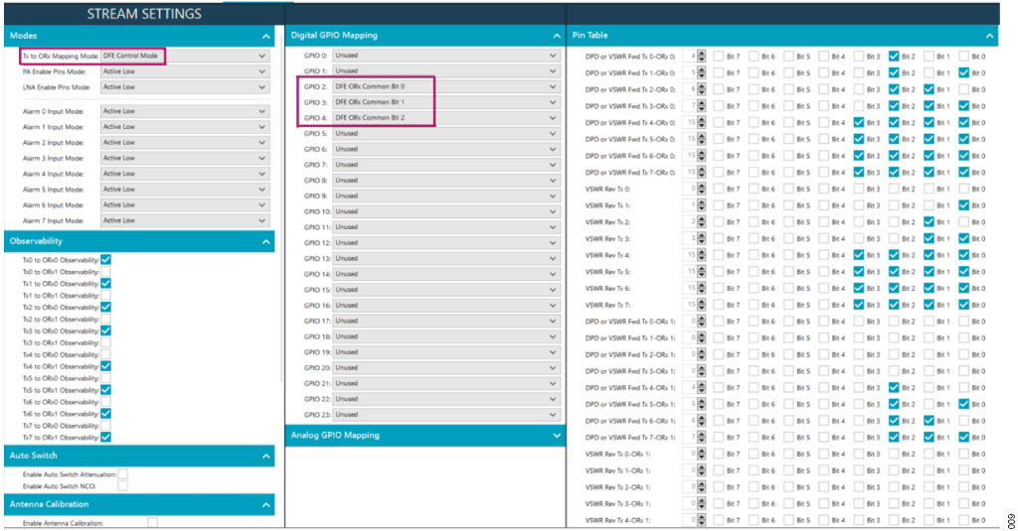Image resolution: width=1018 pixels, height=531 pixels.
Task: Adjust VSWR Rev Tx 2-ORx 1 value stepper
Action: click(x=701, y=487)
